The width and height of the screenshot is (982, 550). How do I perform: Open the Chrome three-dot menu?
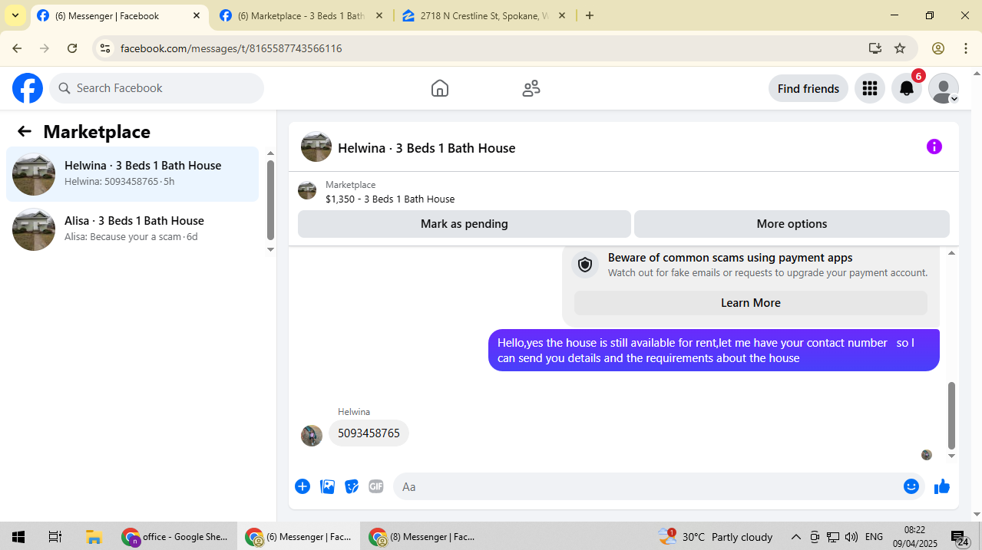[x=966, y=48]
